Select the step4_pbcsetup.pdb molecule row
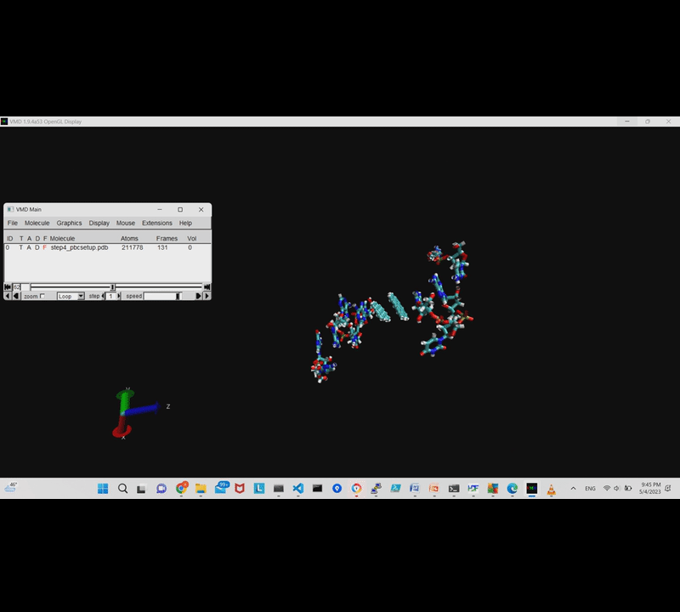The height and width of the screenshot is (612, 680). click(78, 247)
